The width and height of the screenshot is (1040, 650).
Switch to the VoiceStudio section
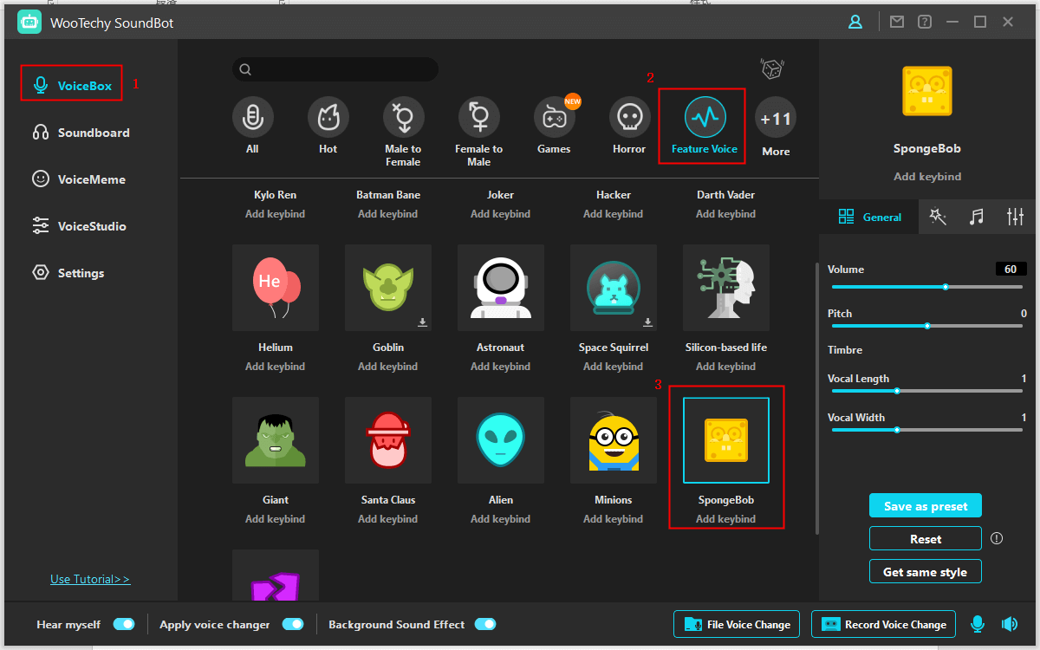click(91, 226)
